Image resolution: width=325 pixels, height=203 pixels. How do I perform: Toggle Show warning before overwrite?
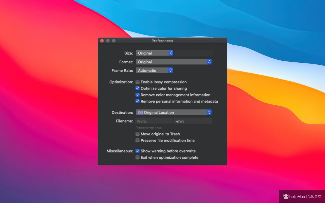[137, 151]
